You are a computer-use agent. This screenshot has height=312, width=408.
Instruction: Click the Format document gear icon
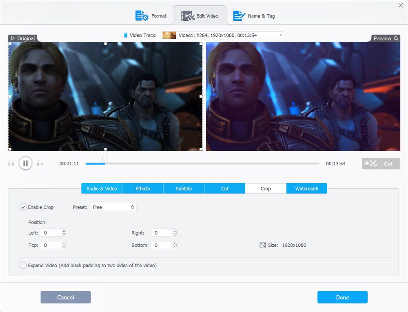coord(142,16)
